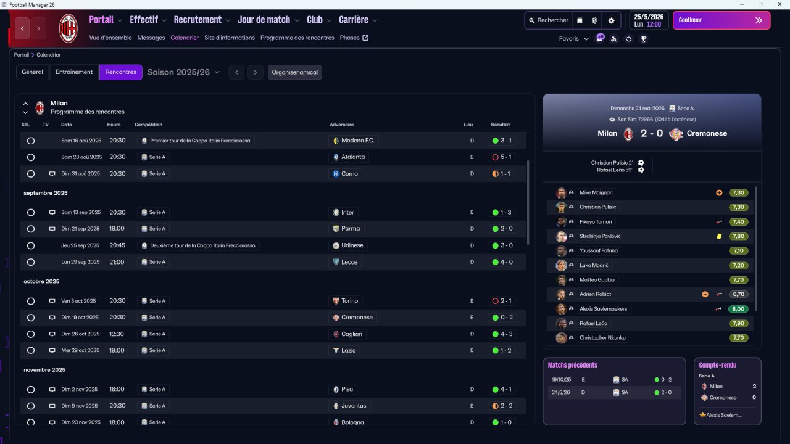790x444 pixels.
Task: Select the Lun 29 sep 2025 Lecce fixture radio
Action: pyautogui.click(x=31, y=262)
